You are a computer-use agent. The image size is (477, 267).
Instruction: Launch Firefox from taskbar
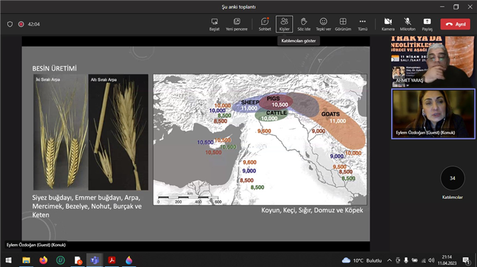[x=43, y=260]
